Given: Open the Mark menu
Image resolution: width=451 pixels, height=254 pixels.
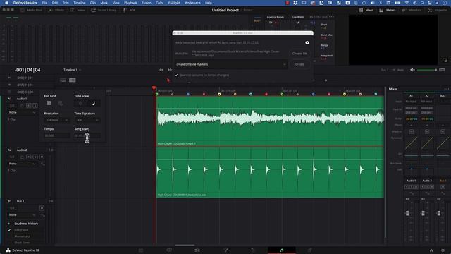Looking at the screenshot, I should tap(104, 3).
